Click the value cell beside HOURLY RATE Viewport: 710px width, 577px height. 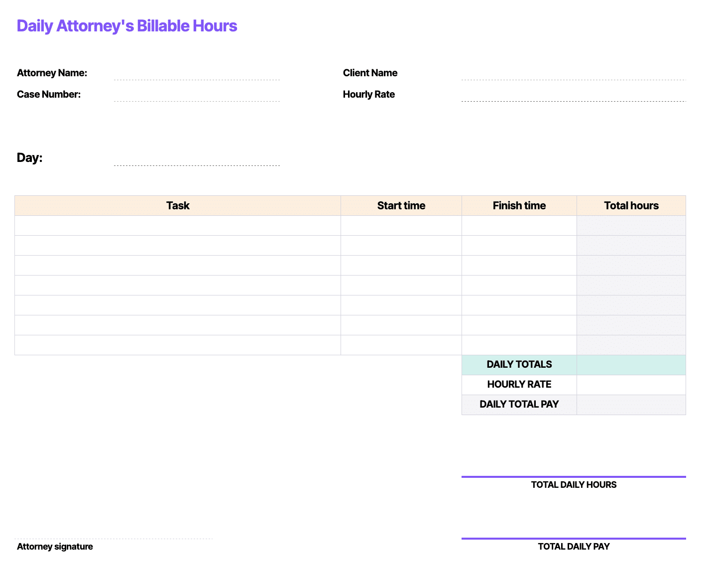(x=631, y=385)
